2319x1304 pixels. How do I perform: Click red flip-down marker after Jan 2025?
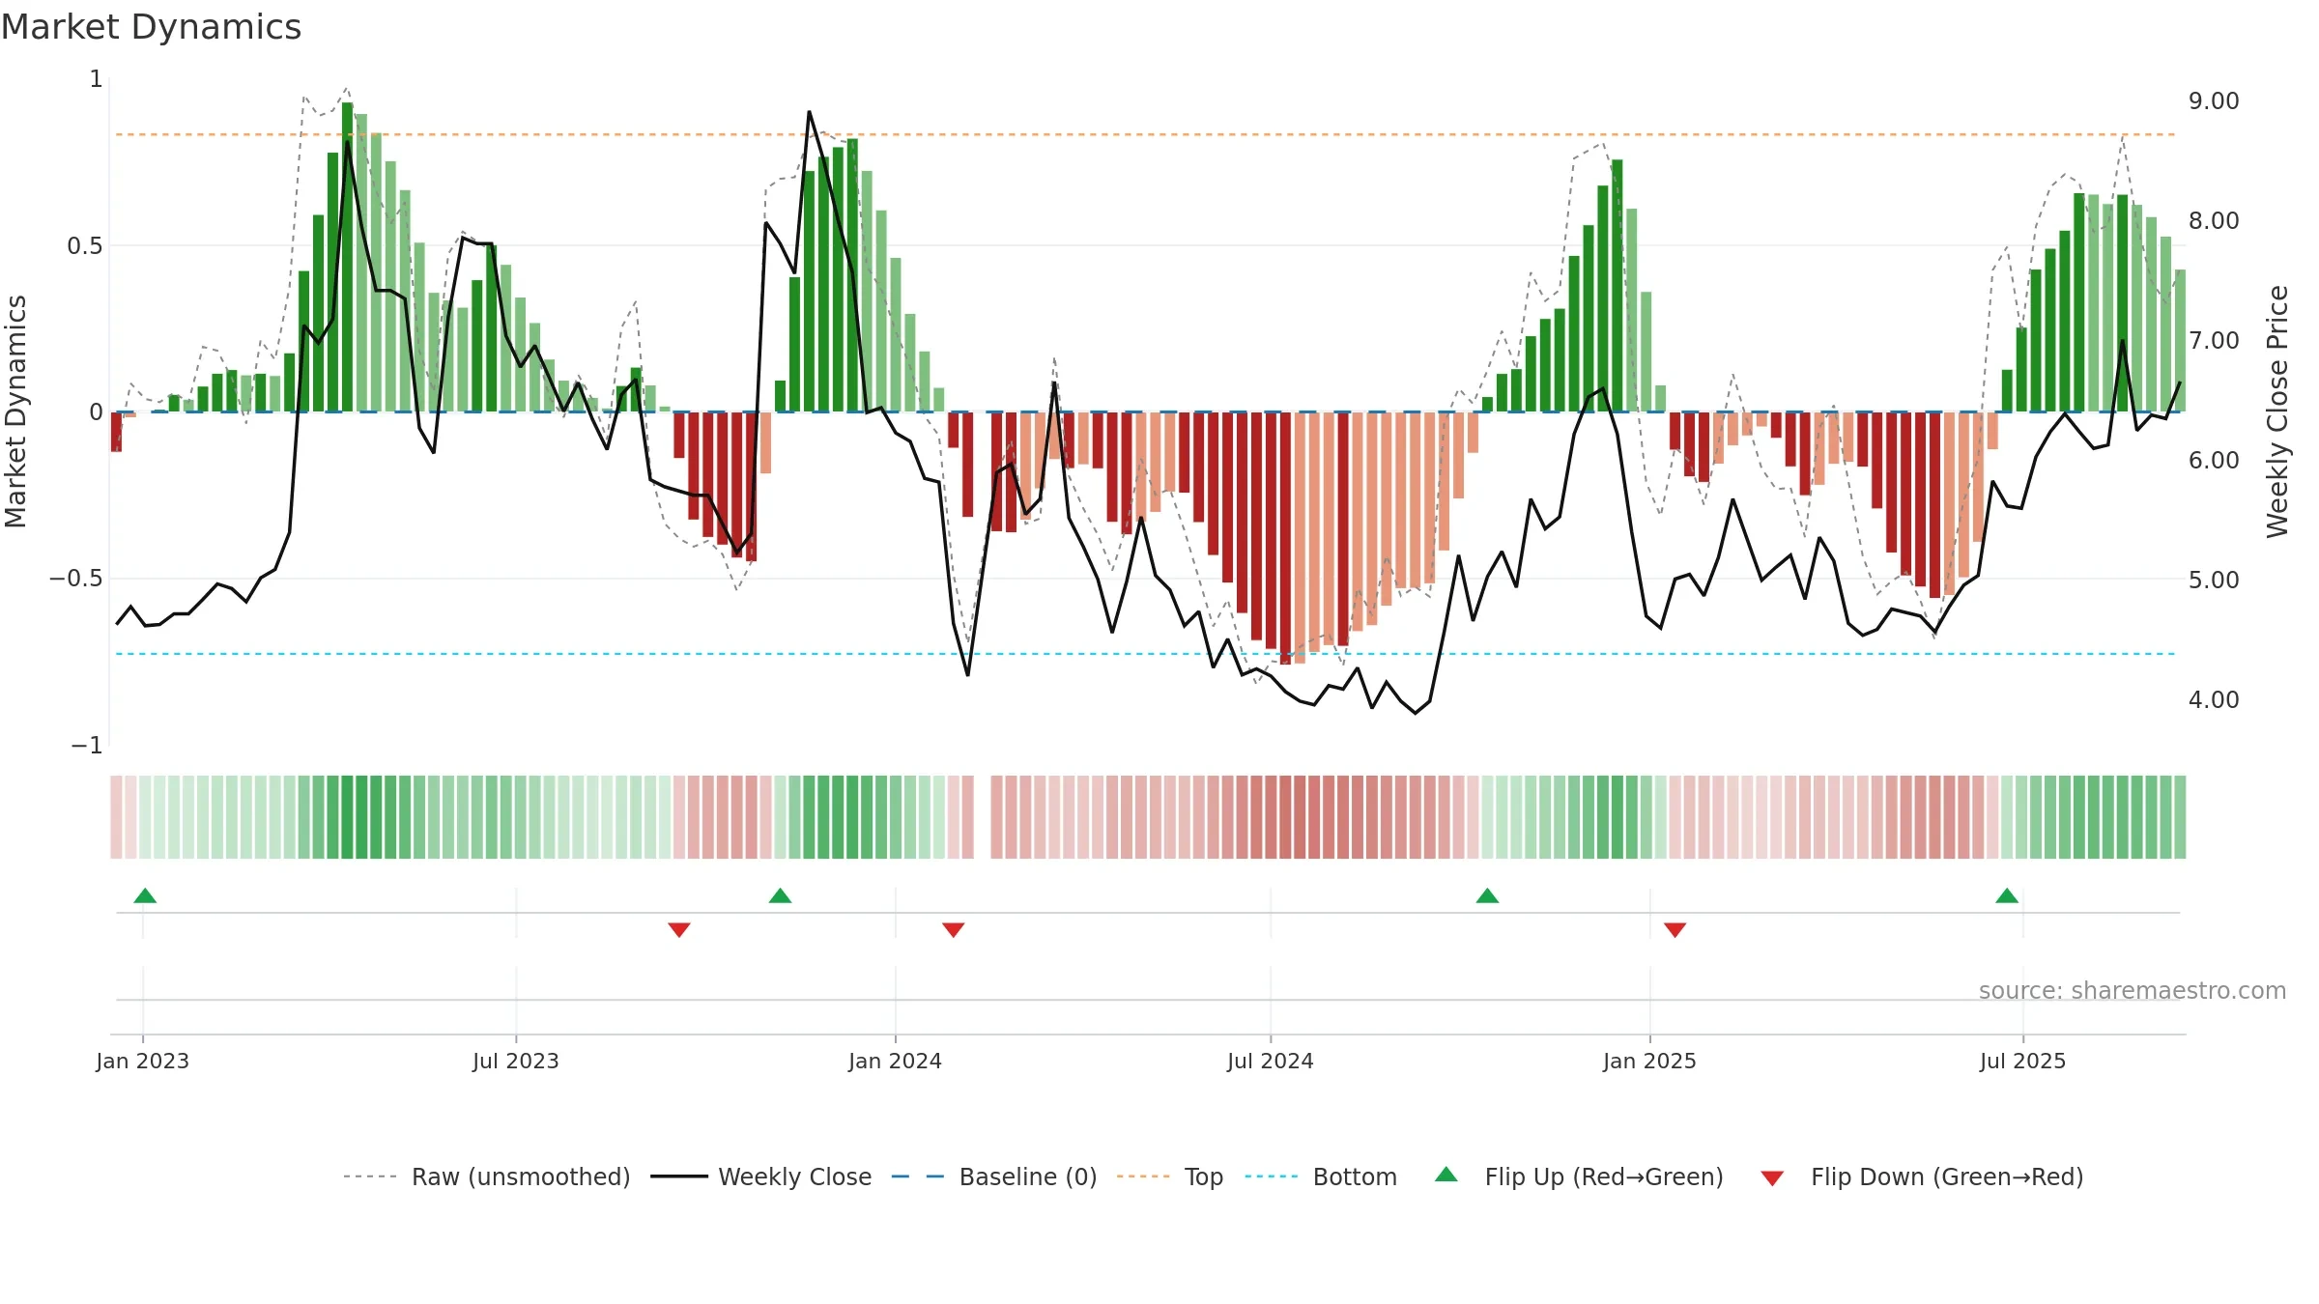pyautogui.click(x=1675, y=929)
